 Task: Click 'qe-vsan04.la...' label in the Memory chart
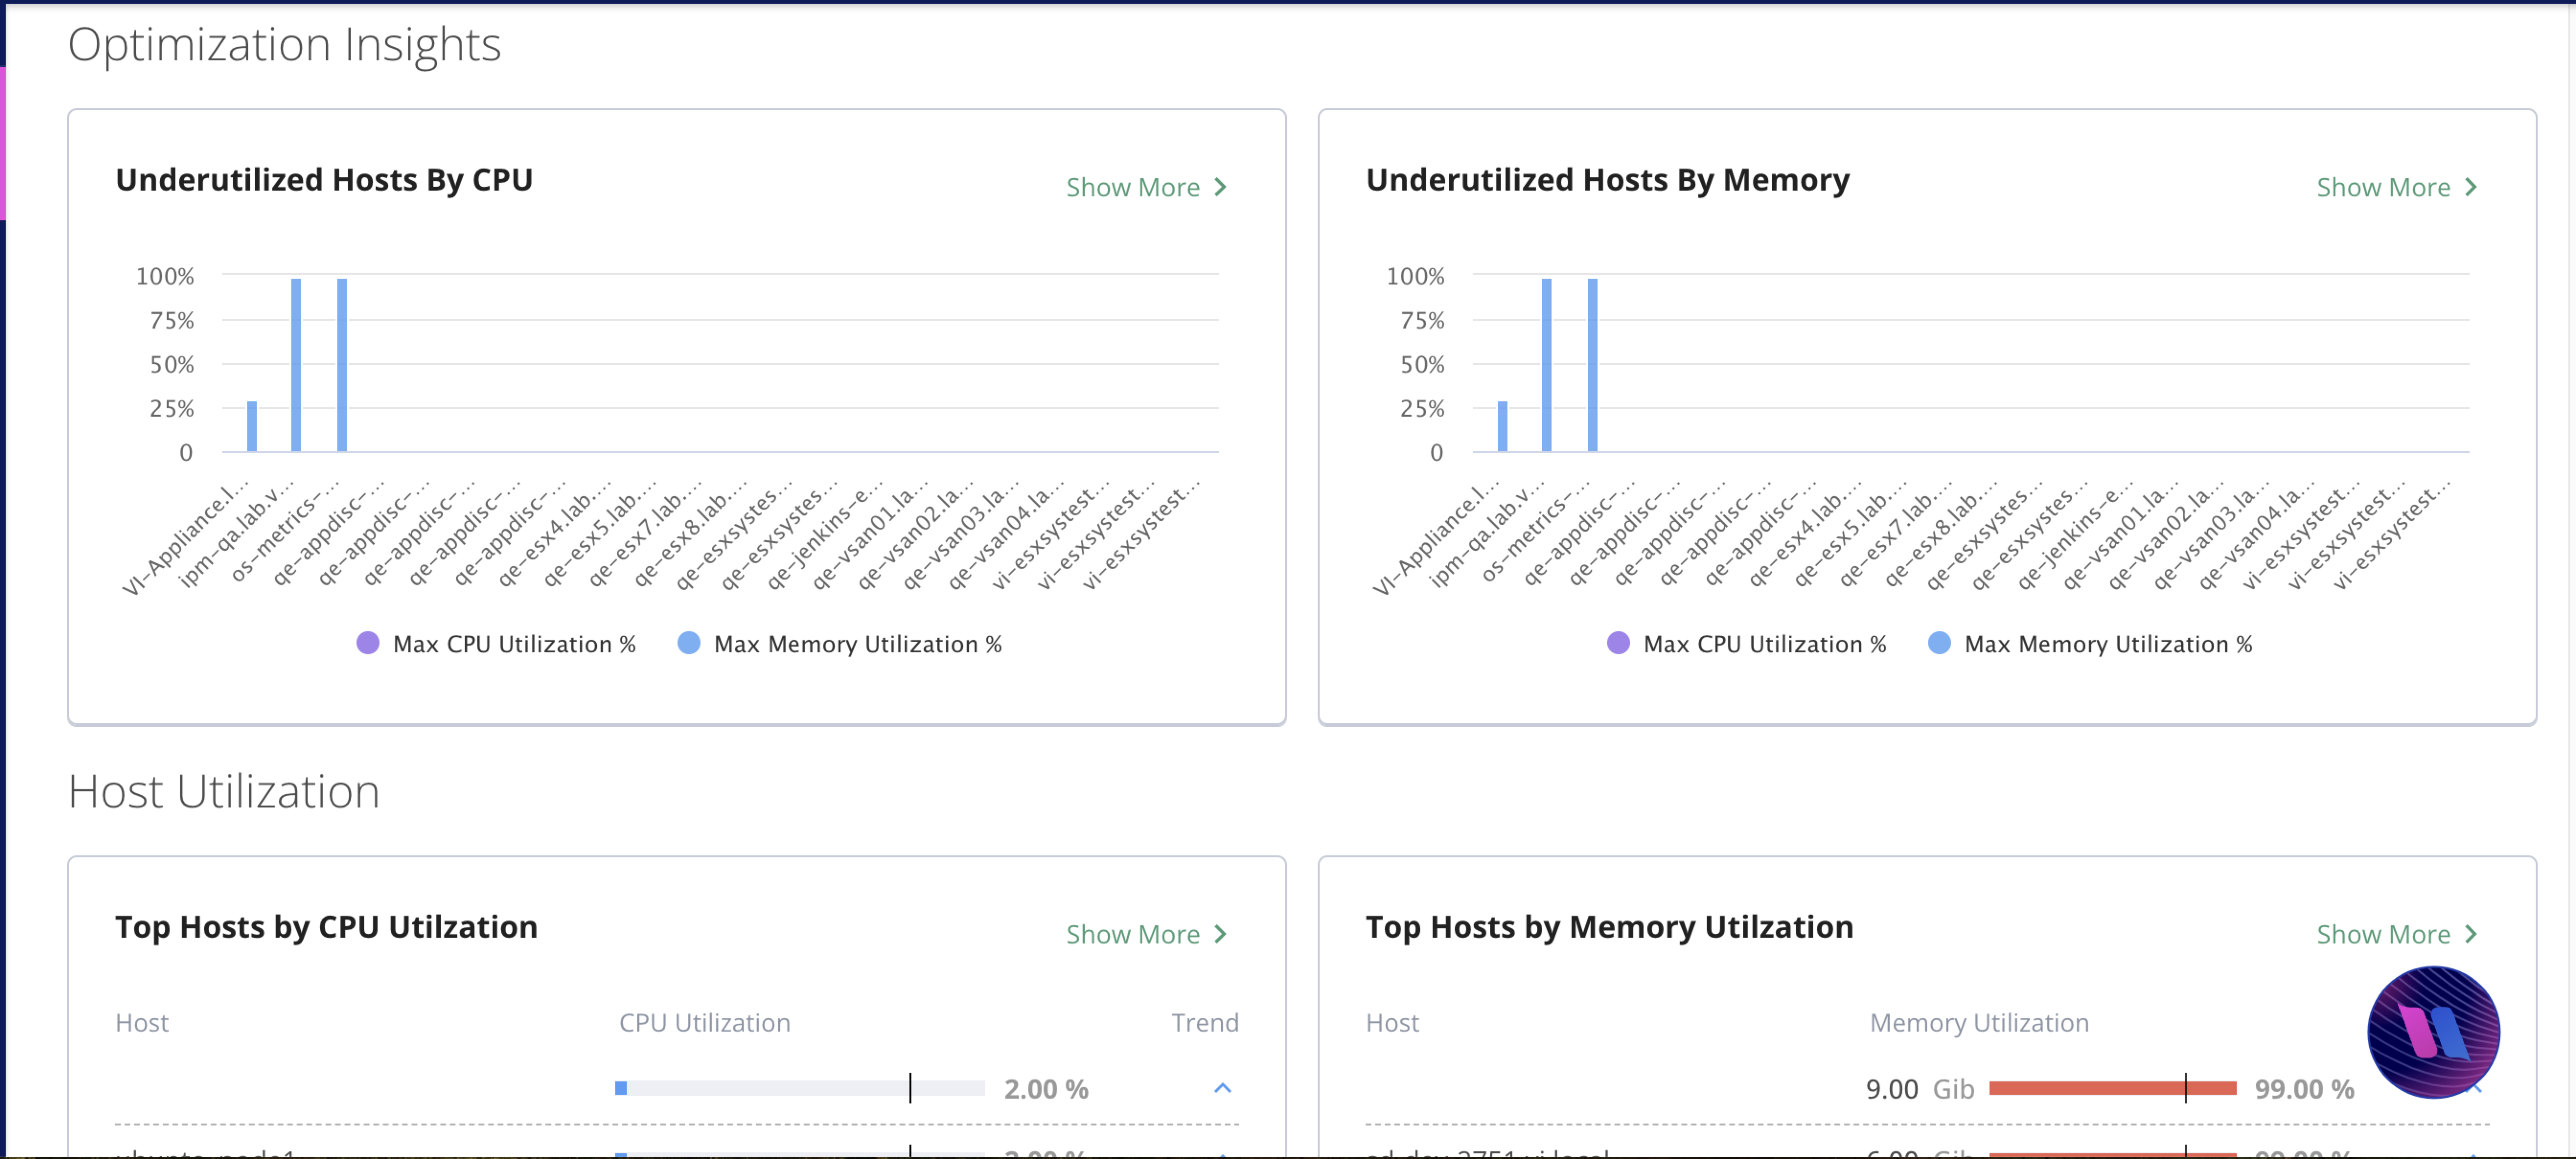click(2257, 536)
